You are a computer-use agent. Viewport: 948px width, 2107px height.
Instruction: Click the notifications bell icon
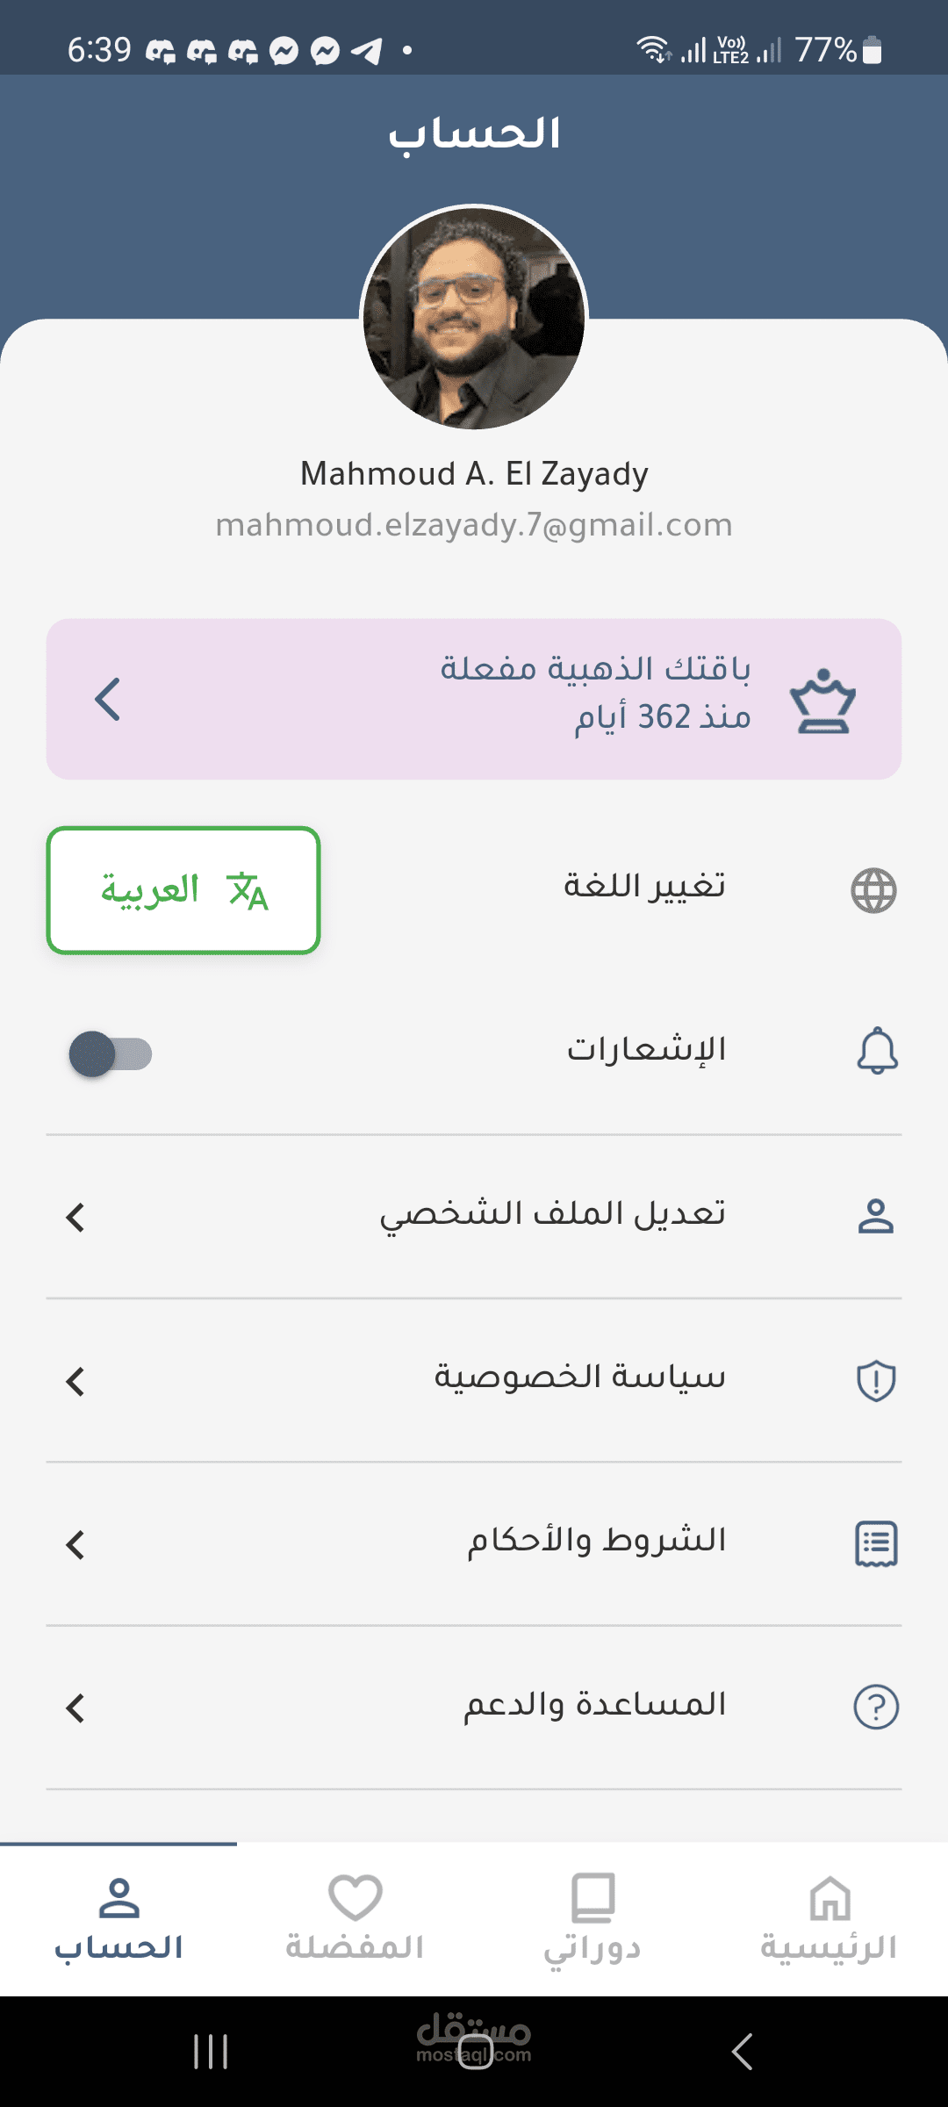coord(877,1051)
